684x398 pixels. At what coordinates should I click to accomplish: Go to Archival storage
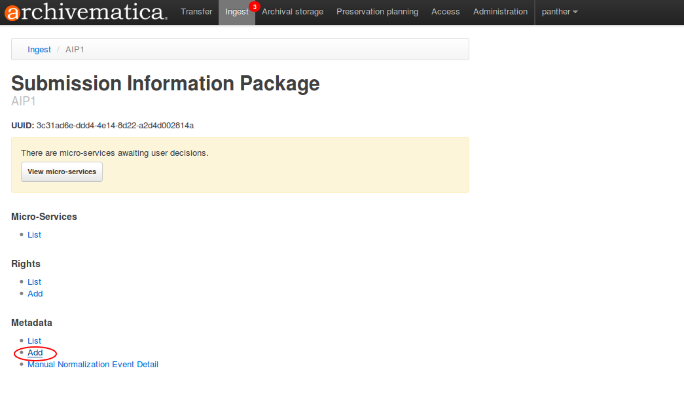coord(293,12)
